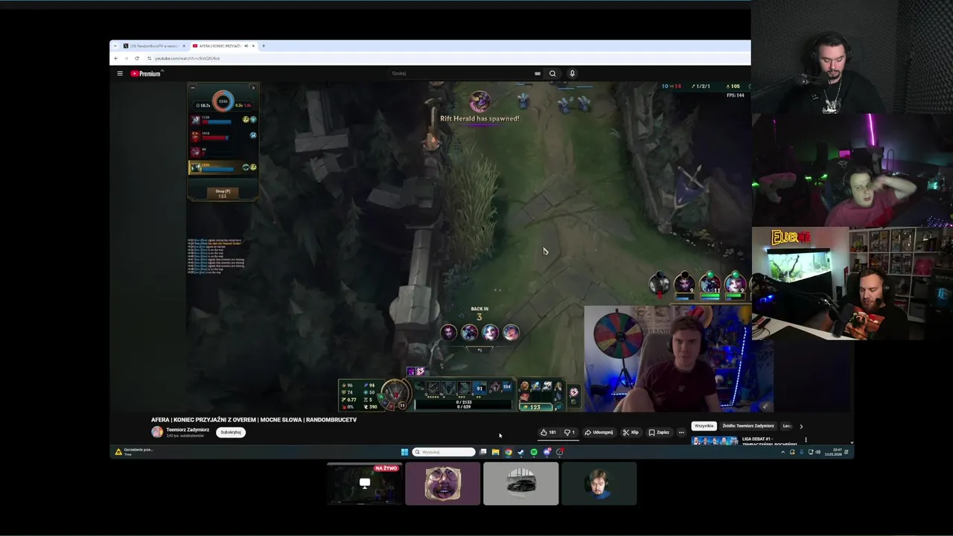Switch to the RandomBruceTV browser tab
This screenshot has width=953, height=536.
point(153,46)
